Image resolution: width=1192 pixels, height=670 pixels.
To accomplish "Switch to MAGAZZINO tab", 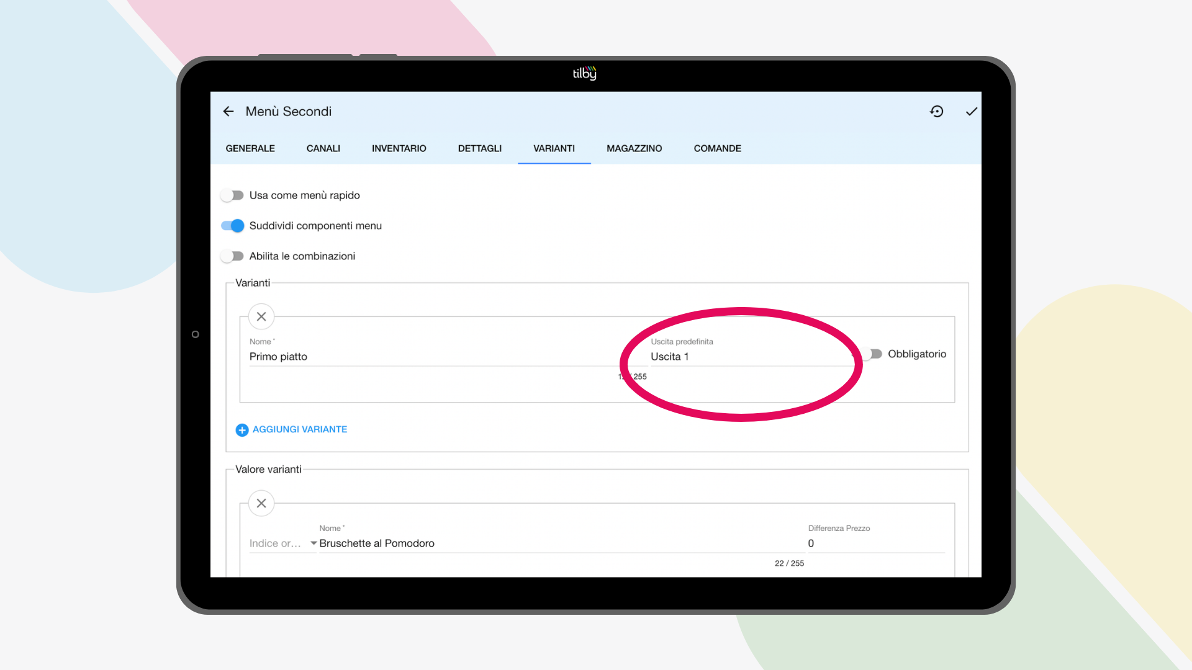I will tap(634, 148).
